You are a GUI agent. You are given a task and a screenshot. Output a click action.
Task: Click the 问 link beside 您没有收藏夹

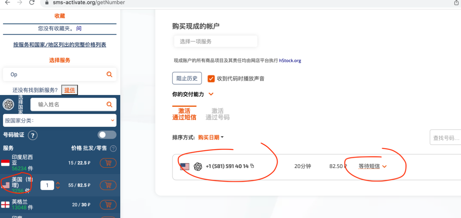tap(79, 28)
